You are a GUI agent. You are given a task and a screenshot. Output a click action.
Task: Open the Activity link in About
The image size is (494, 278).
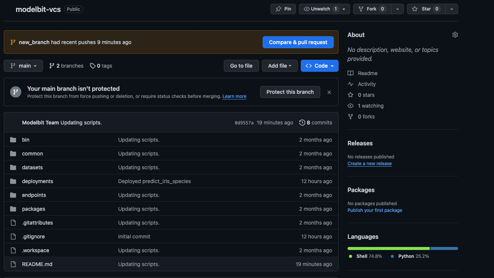click(x=367, y=84)
